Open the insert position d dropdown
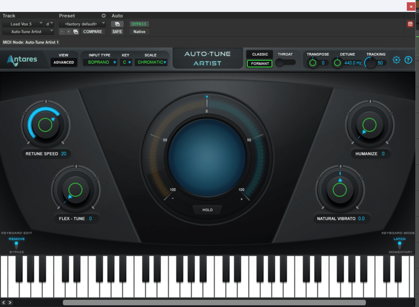 pos(49,24)
